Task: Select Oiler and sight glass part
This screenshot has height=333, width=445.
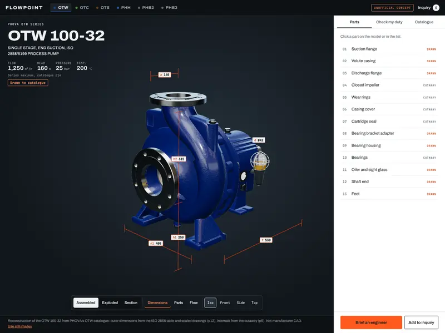Action: 389,170
